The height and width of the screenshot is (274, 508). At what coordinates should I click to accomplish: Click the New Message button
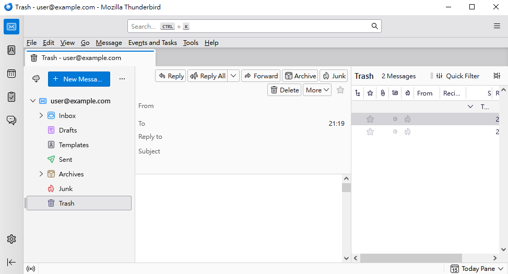(79, 79)
